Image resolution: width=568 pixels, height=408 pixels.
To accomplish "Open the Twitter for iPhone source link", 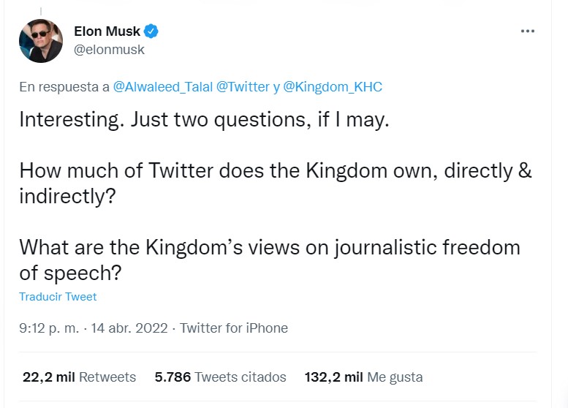I will click(x=234, y=328).
